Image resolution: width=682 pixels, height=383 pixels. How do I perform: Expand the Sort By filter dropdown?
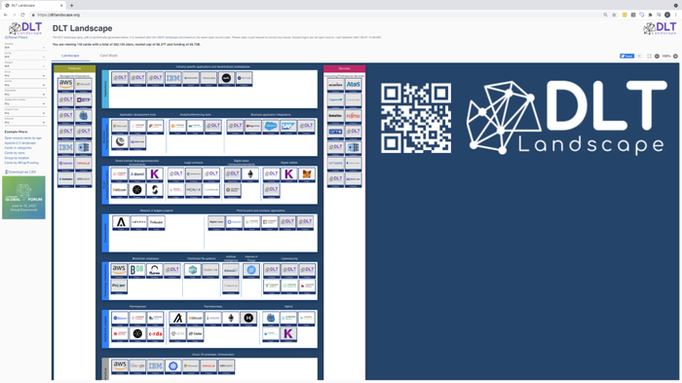[24, 57]
